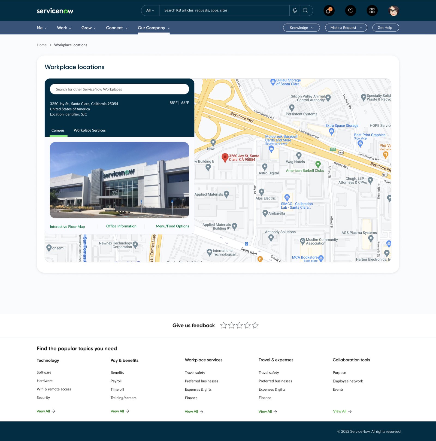Click View All under Collaboration tools
This screenshot has height=441, width=436.
tap(342, 411)
